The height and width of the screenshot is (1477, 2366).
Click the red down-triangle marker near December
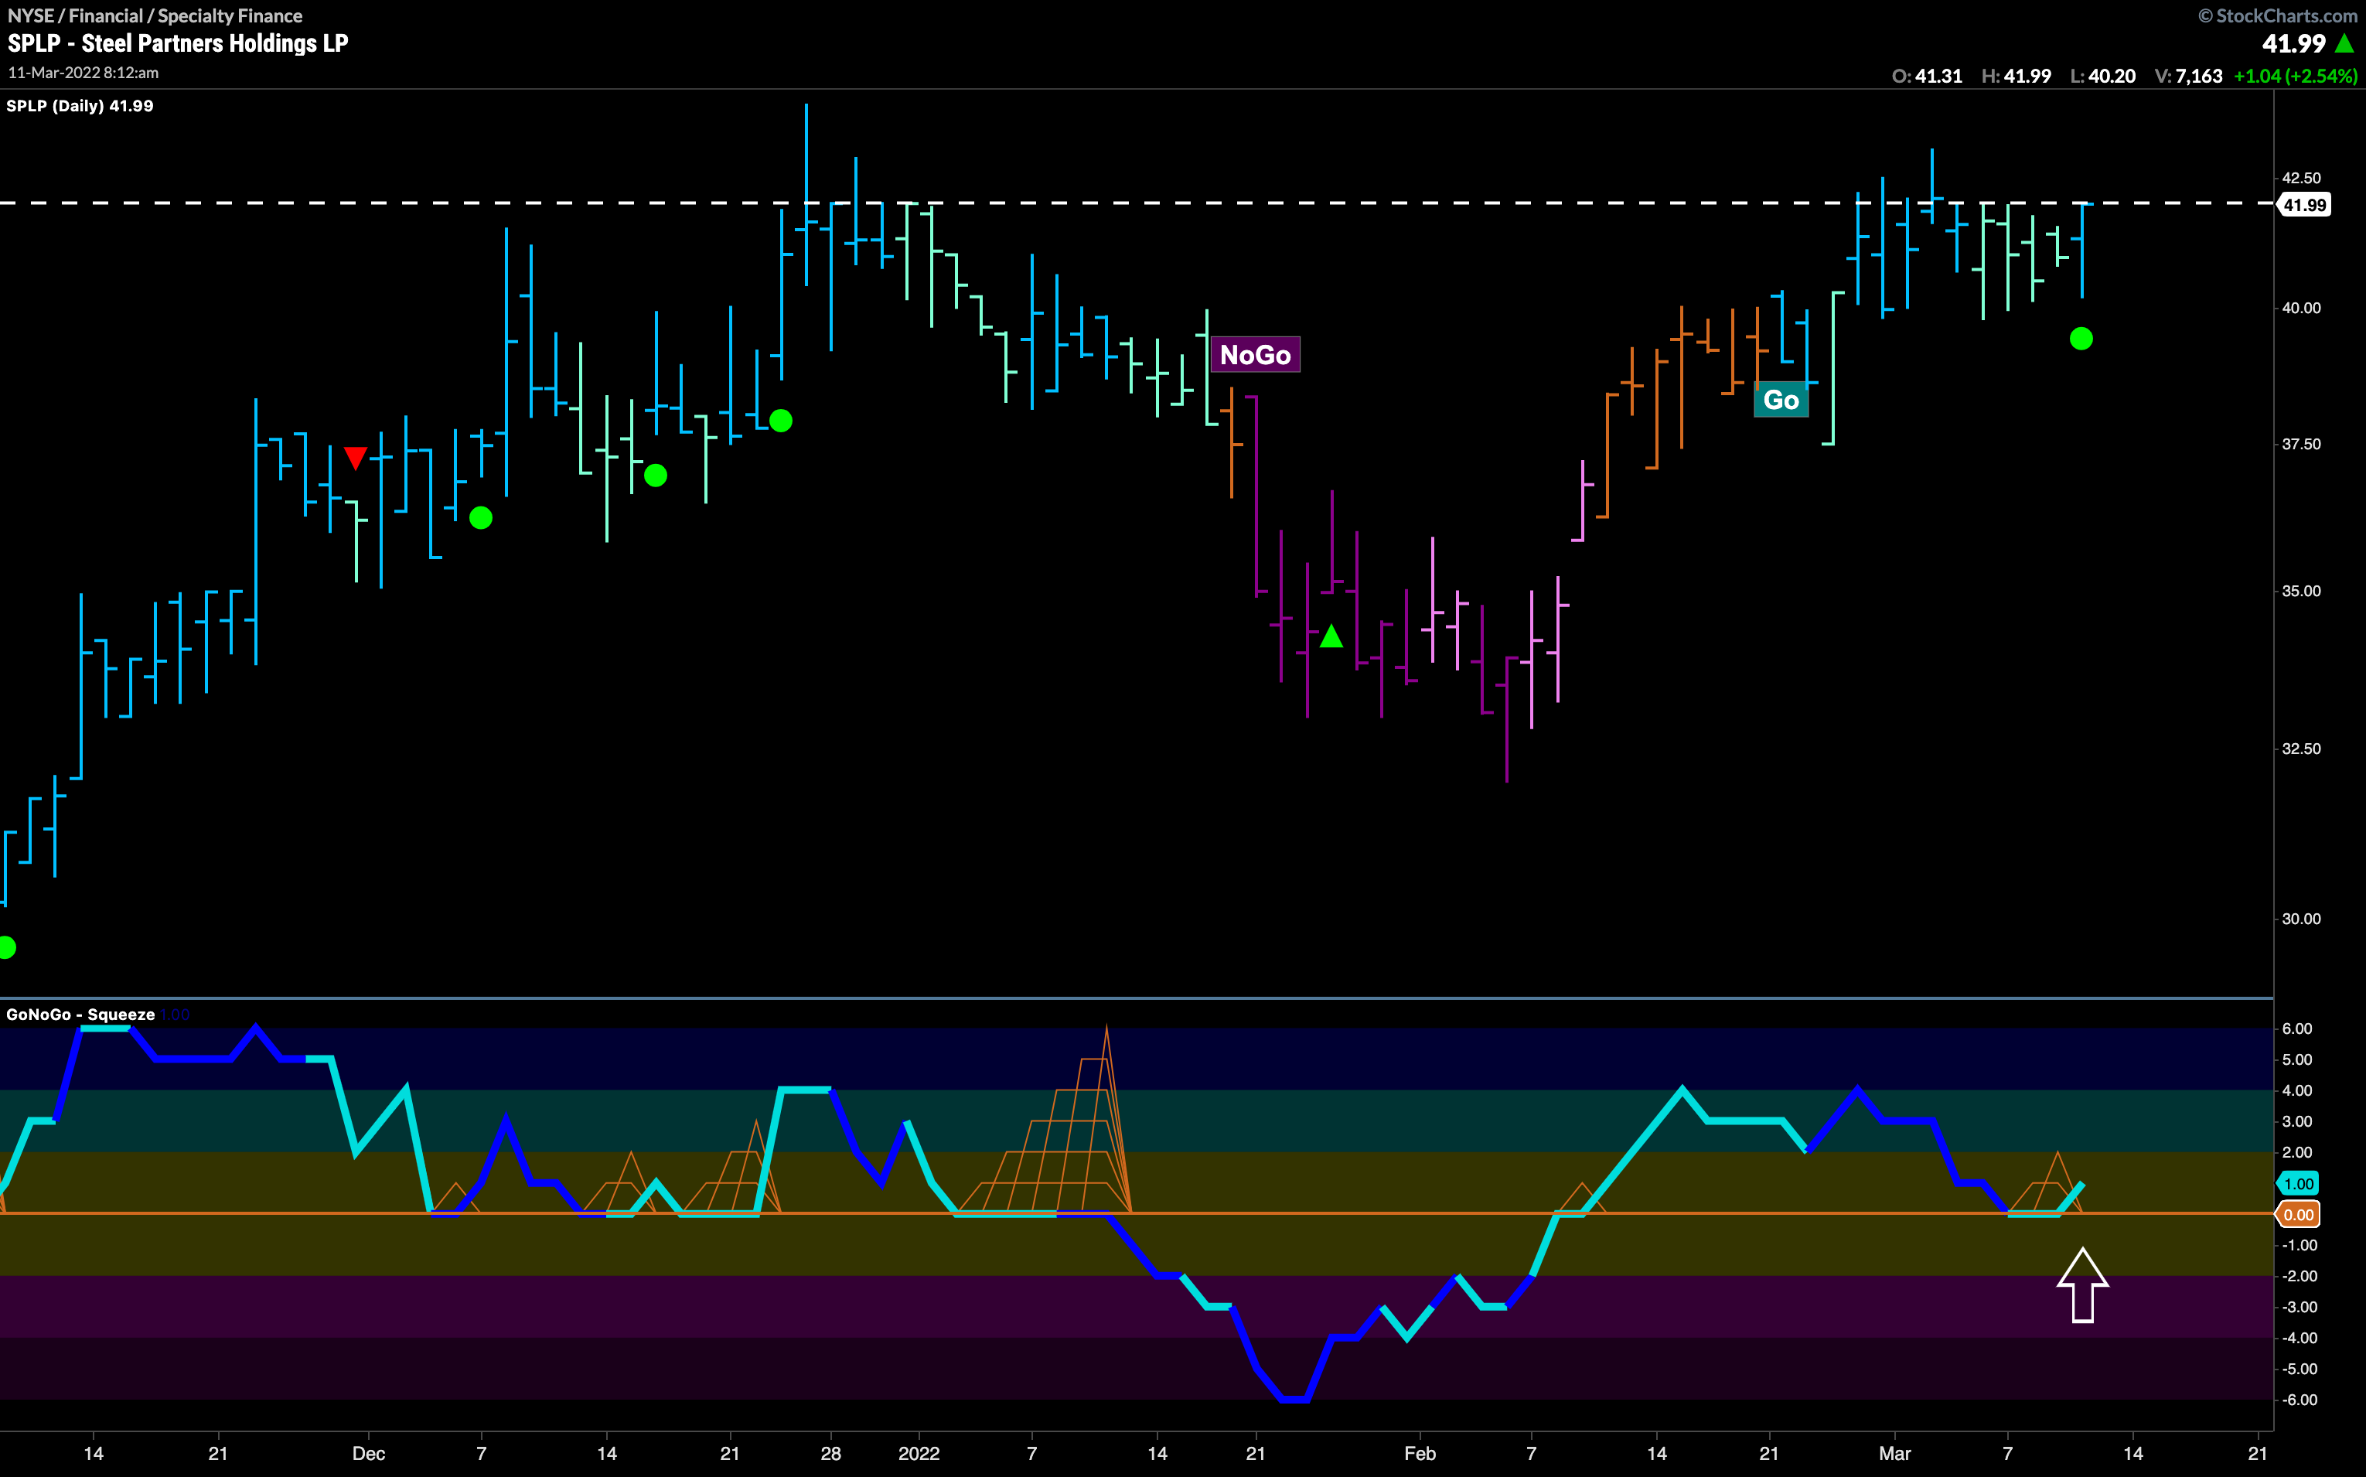pos(356,458)
